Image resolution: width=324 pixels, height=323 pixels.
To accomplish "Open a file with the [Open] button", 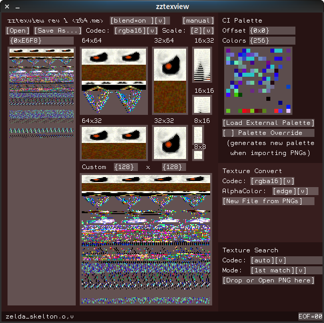I will (18, 31).
